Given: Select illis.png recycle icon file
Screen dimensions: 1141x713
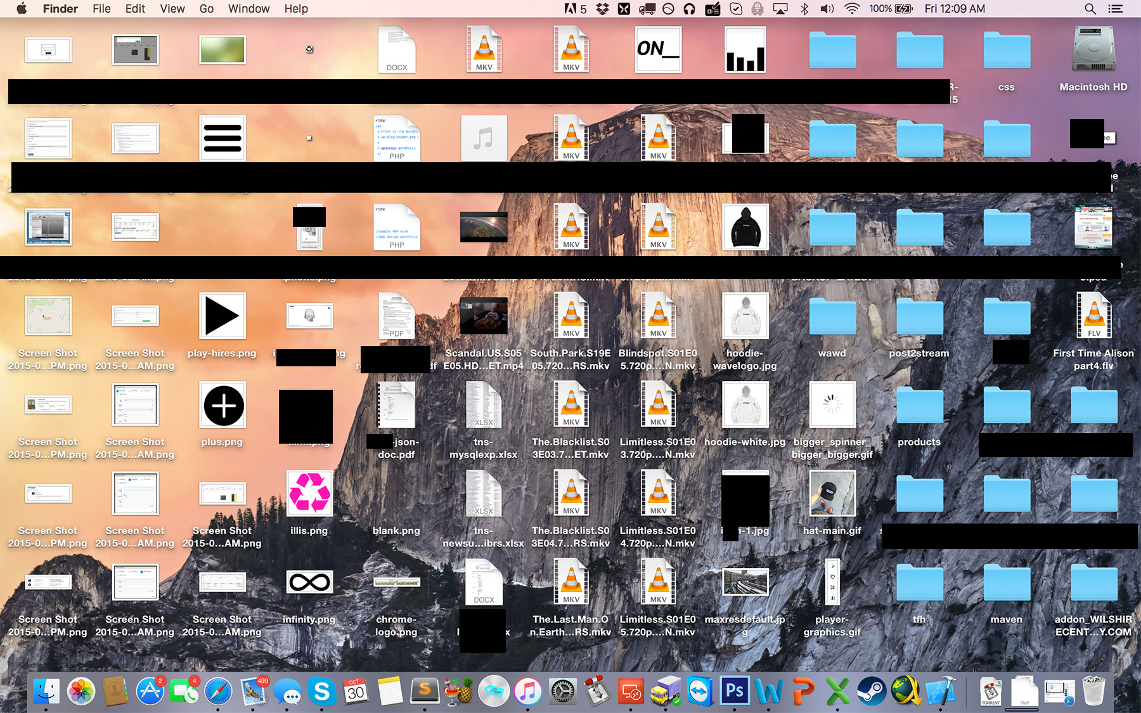Looking at the screenshot, I should [309, 493].
